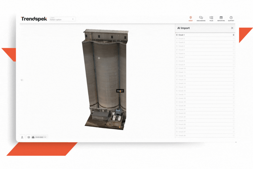Pick Crack 25 from the list
The height and width of the screenshot is (169, 253).
pyautogui.click(x=205, y=124)
